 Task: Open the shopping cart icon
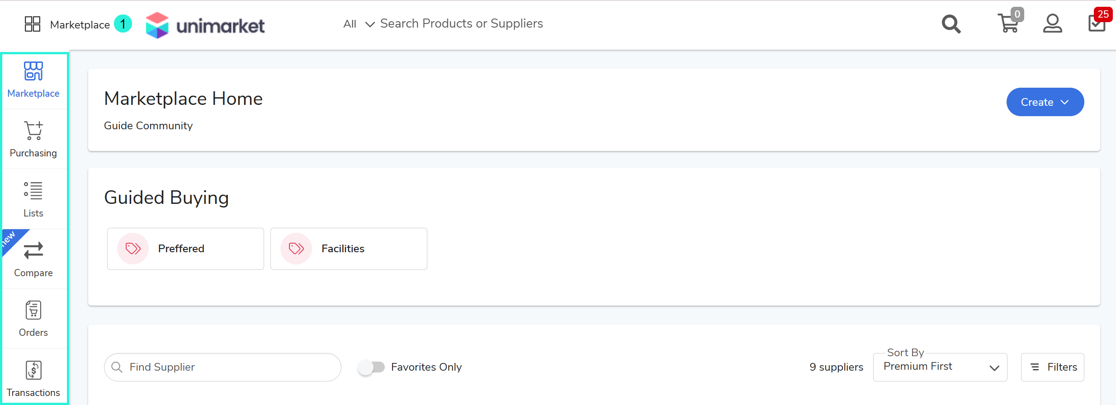click(1008, 24)
